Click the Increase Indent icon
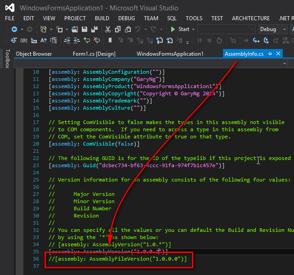294x275 pixels. coord(76,40)
